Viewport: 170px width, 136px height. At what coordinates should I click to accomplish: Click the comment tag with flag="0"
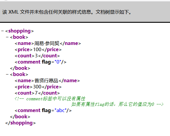pos(41,62)
